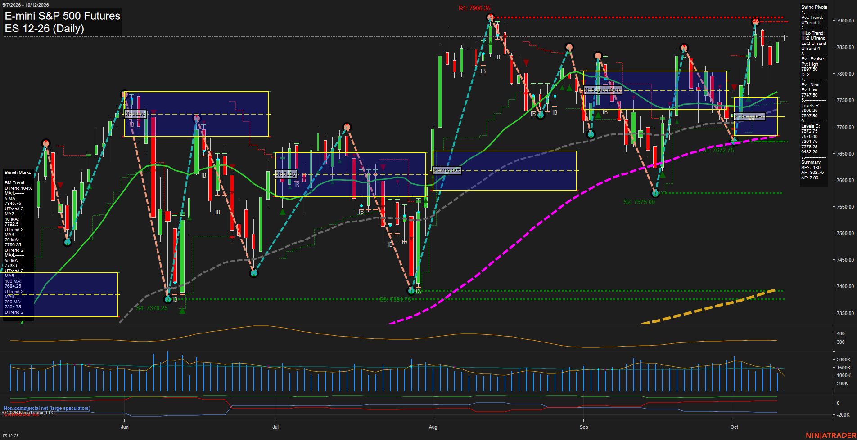Image resolution: width=857 pixels, height=440 pixels.
Task: Click the 7900.00 price axis label
Action: (x=845, y=21)
